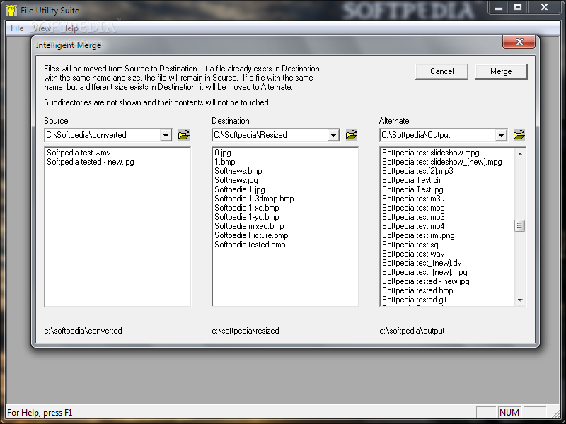Select 'Softpedia test.wav' file

click(413, 254)
